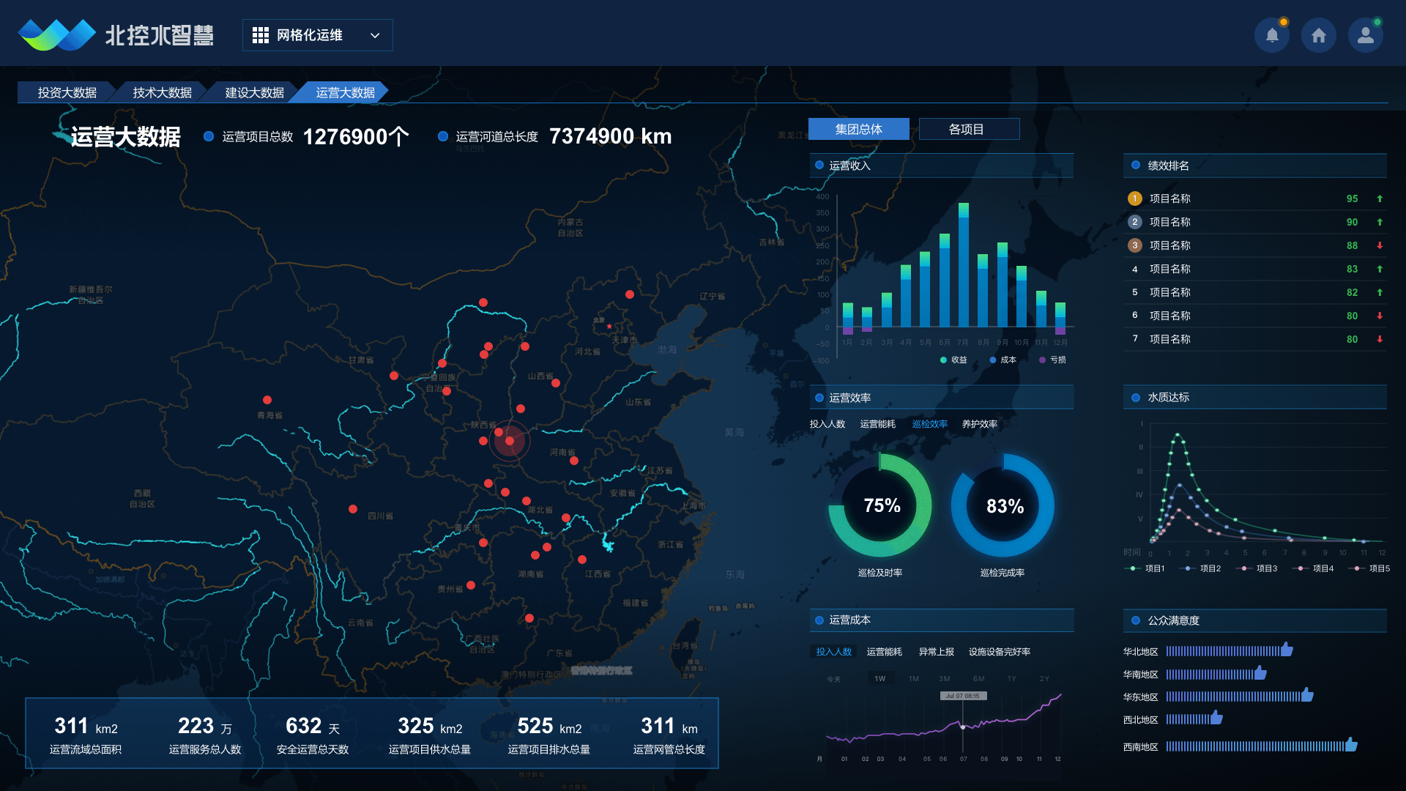
Task: Open the notification bell icon
Action: [x=1272, y=35]
